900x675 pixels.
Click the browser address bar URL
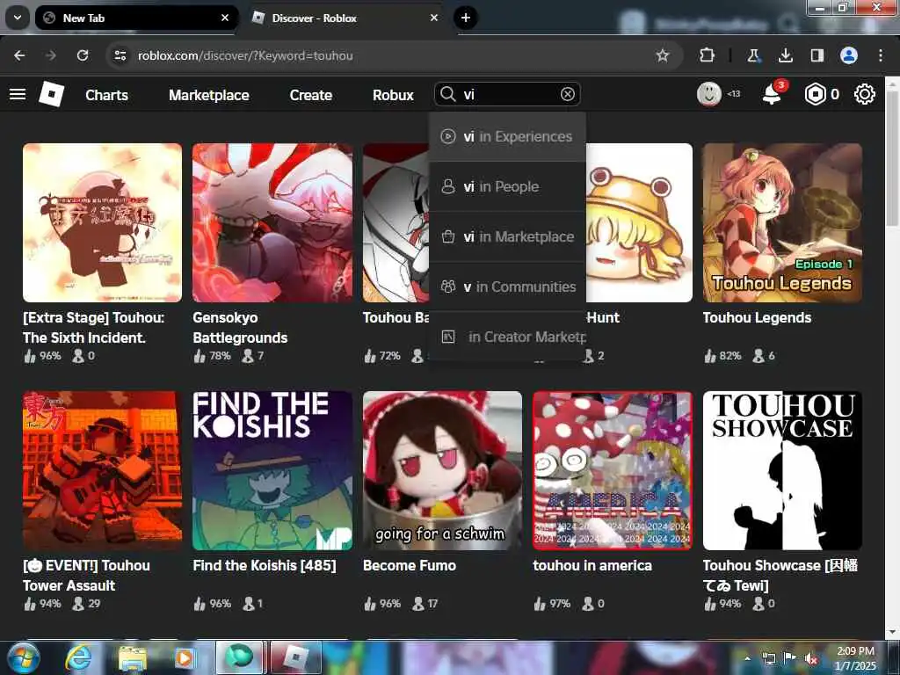coord(245,55)
